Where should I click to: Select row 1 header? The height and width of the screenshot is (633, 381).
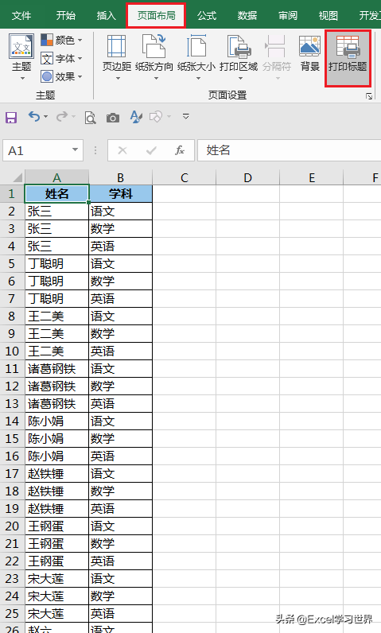tap(12, 194)
